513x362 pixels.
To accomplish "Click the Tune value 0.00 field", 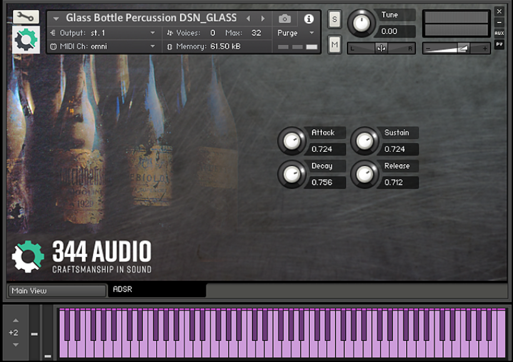I will [x=397, y=31].
